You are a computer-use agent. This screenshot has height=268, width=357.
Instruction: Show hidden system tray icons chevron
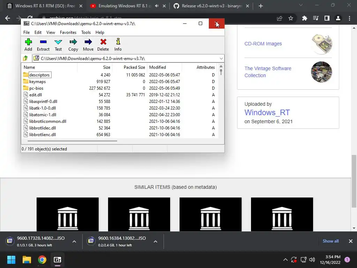(x=285, y=260)
